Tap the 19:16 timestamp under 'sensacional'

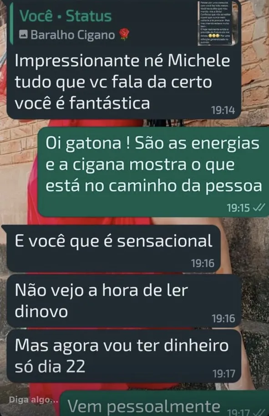[203, 263]
